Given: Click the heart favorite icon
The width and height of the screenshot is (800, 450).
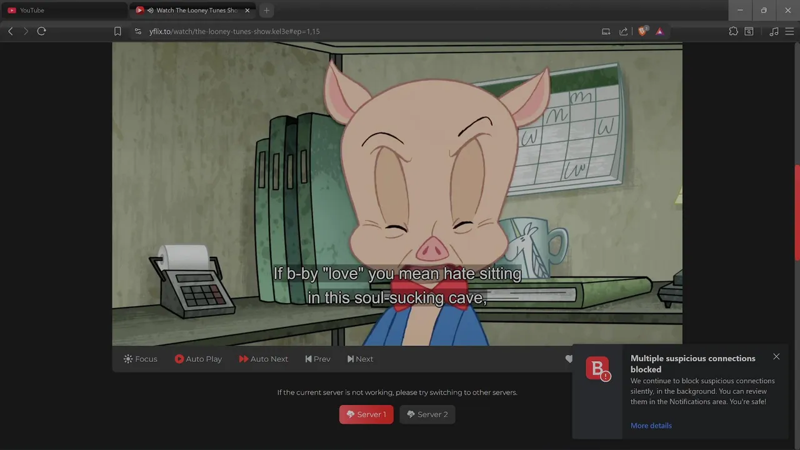Looking at the screenshot, I should pos(569,359).
